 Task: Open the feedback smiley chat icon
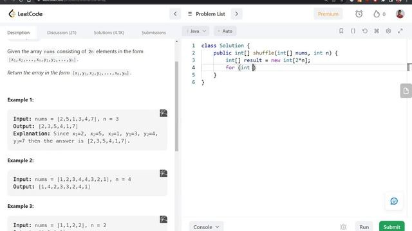click(x=394, y=201)
